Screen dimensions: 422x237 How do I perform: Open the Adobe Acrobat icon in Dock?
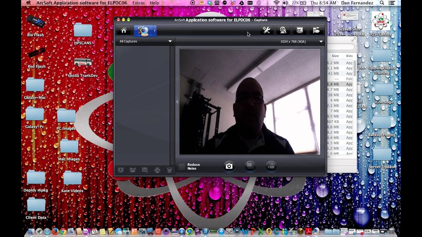click(x=309, y=231)
